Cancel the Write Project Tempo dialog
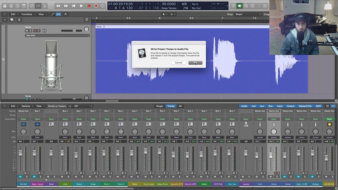The image size is (338, 190). [179, 63]
